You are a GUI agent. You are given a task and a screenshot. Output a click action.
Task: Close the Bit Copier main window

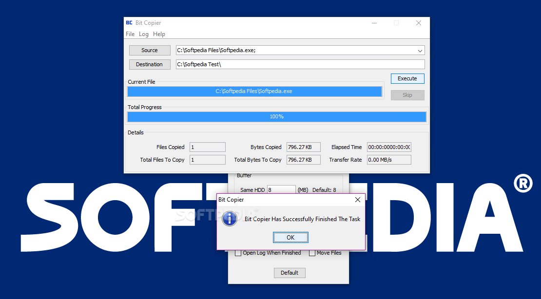[x=419, y=23]
